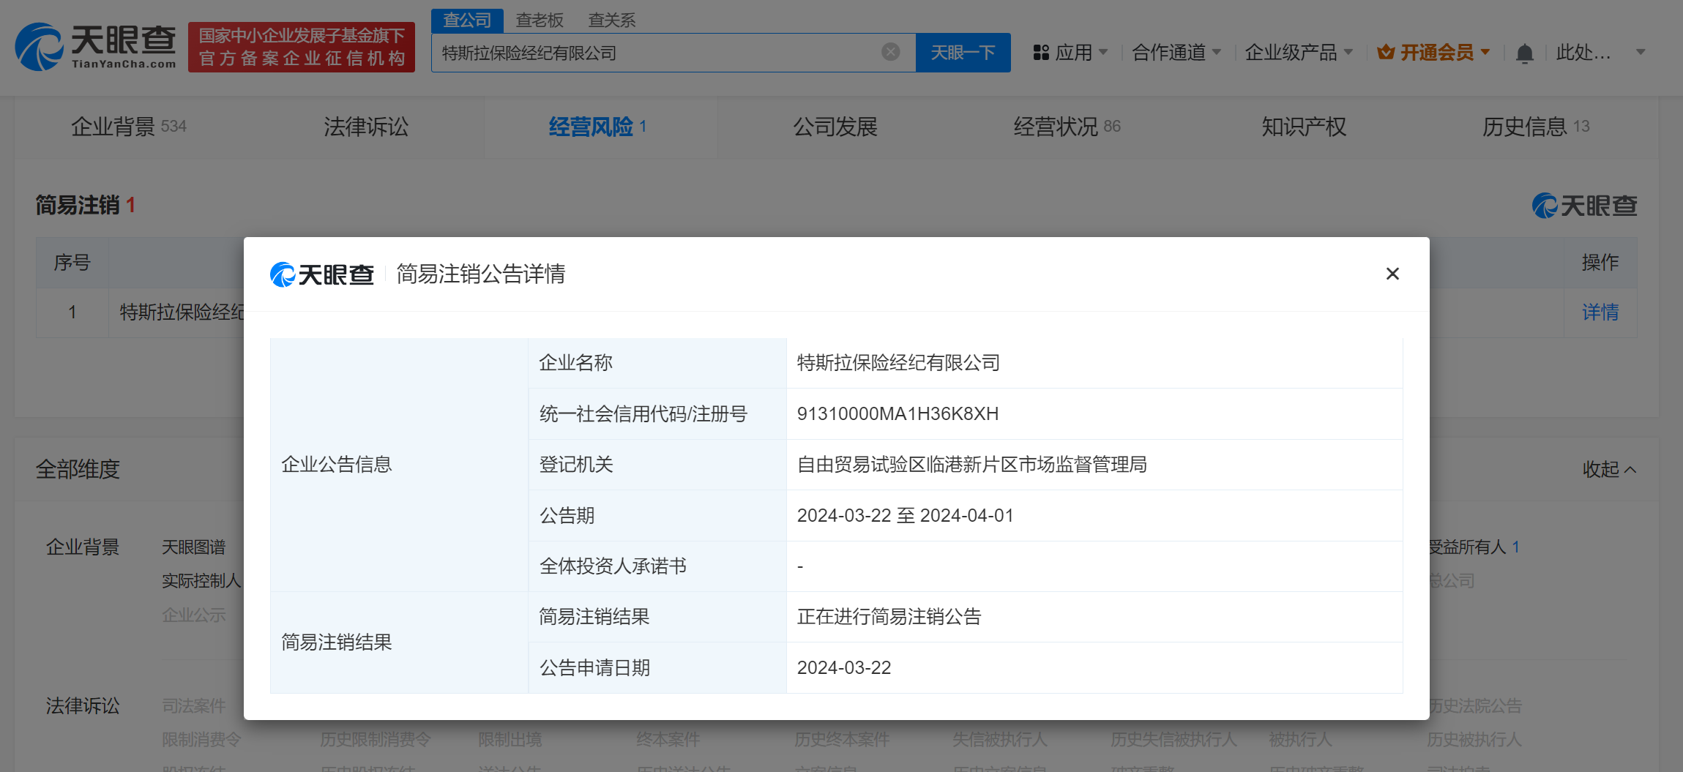Clear the search box with the X icon
This screenshot has height=772, width=1683.
(890, 52)
